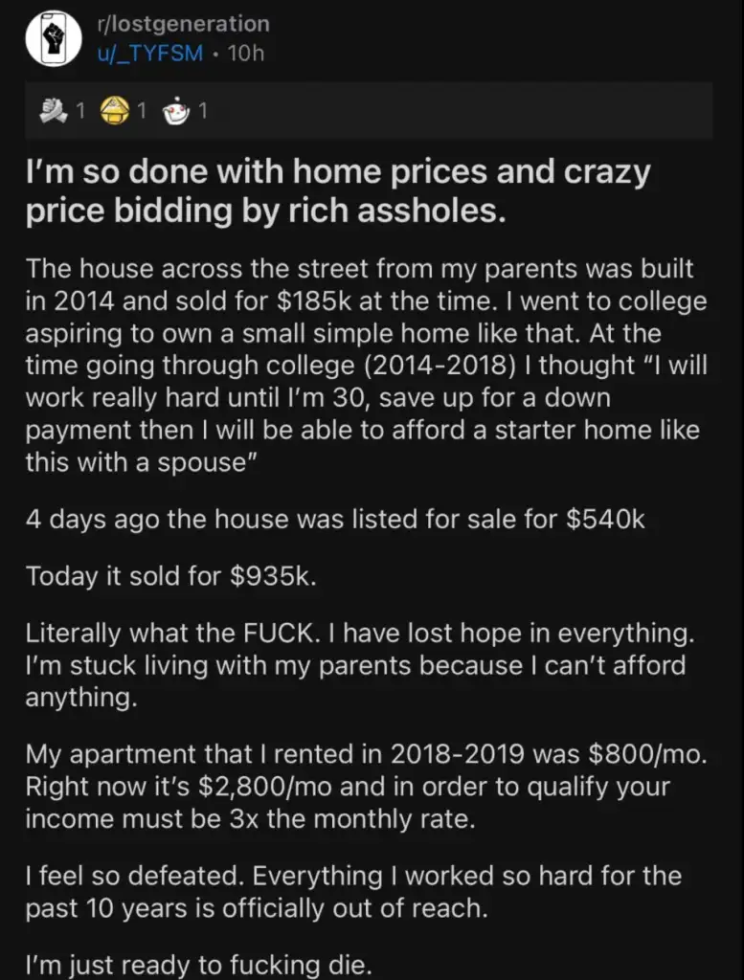Viewport: 744px width, 980px height.
Task: Open the r/lostgeneration subreddit link
Action: 183,23
